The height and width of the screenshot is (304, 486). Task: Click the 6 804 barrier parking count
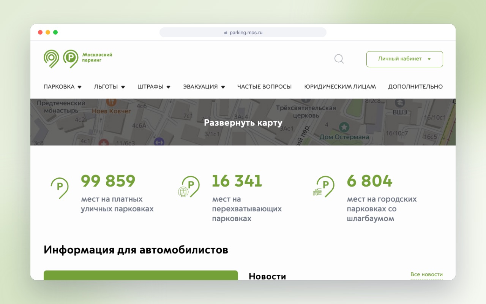click(x=369, y=181)
